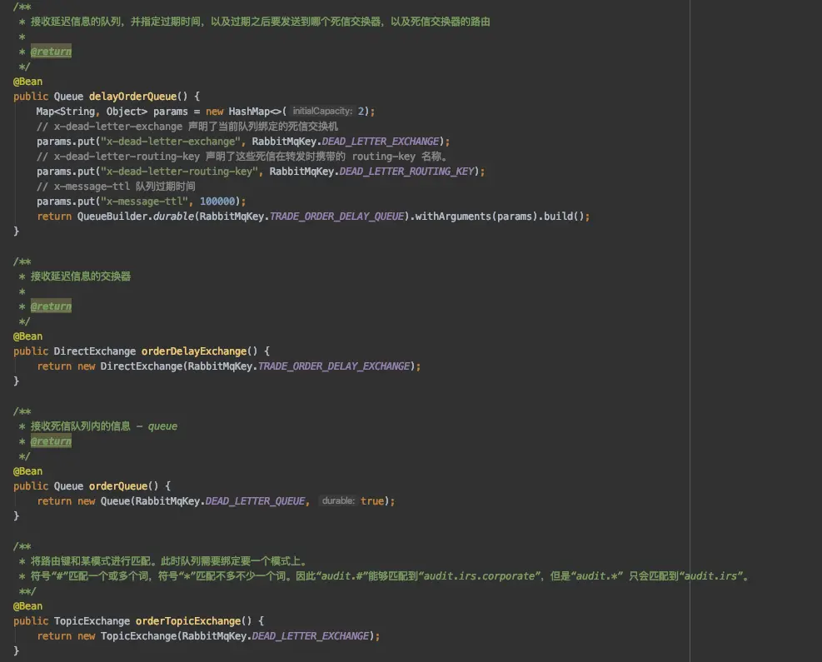Click the "x-dead-letter-exchange" string literal
Screen dimensions: 822x662
click(x=171, y=142)
